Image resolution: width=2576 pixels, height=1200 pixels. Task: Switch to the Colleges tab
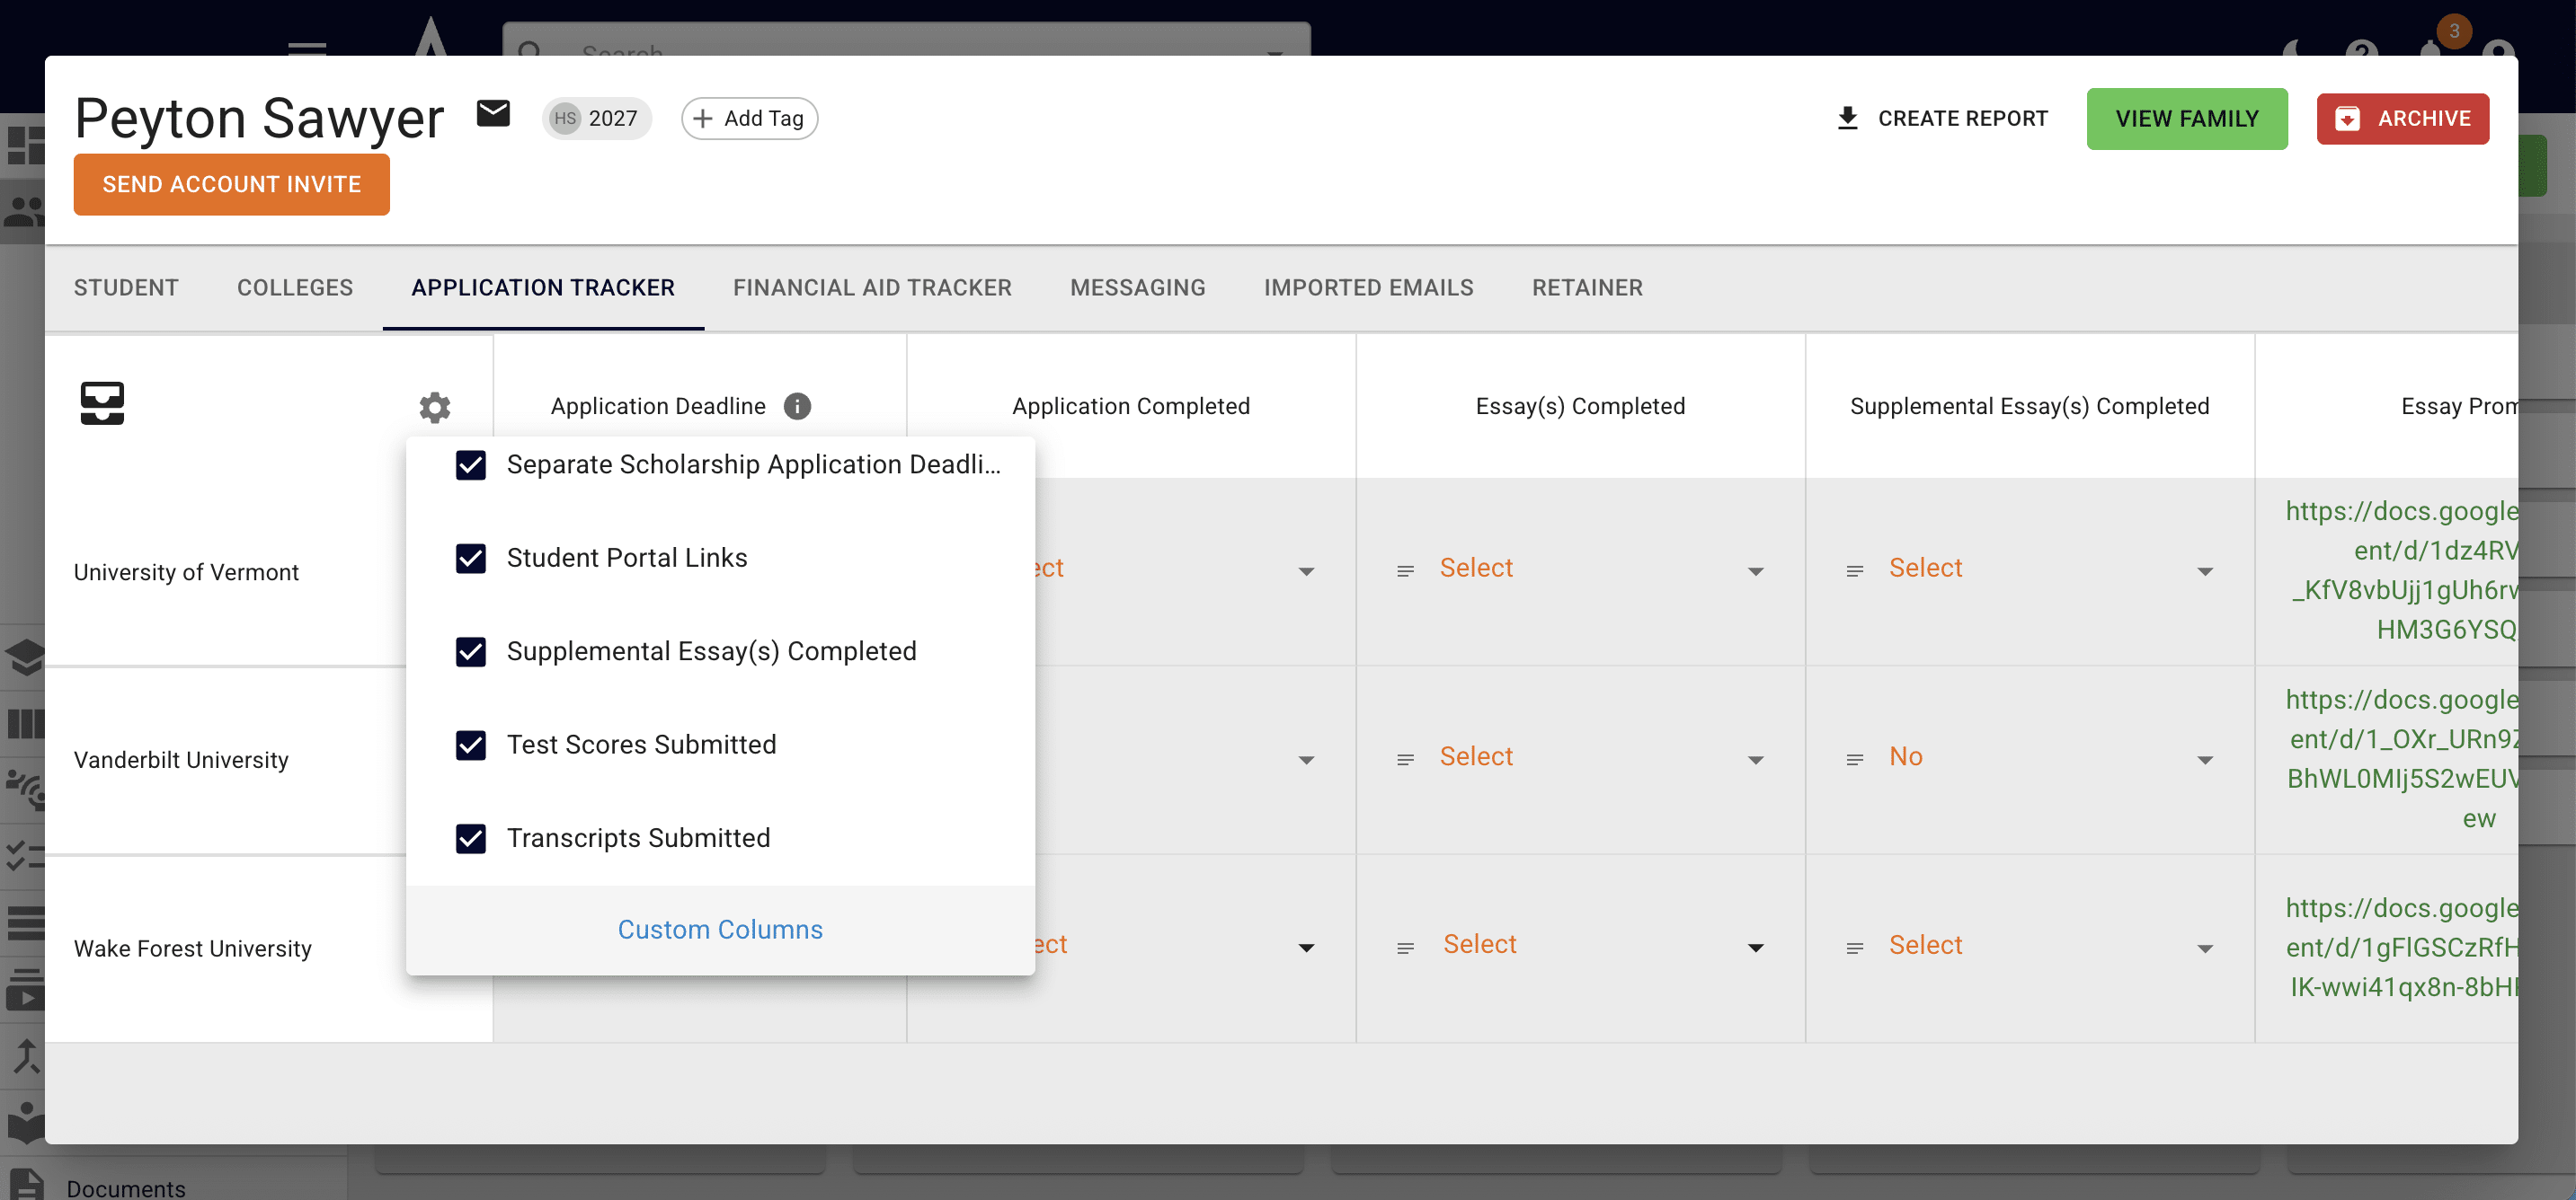(295, 287)
